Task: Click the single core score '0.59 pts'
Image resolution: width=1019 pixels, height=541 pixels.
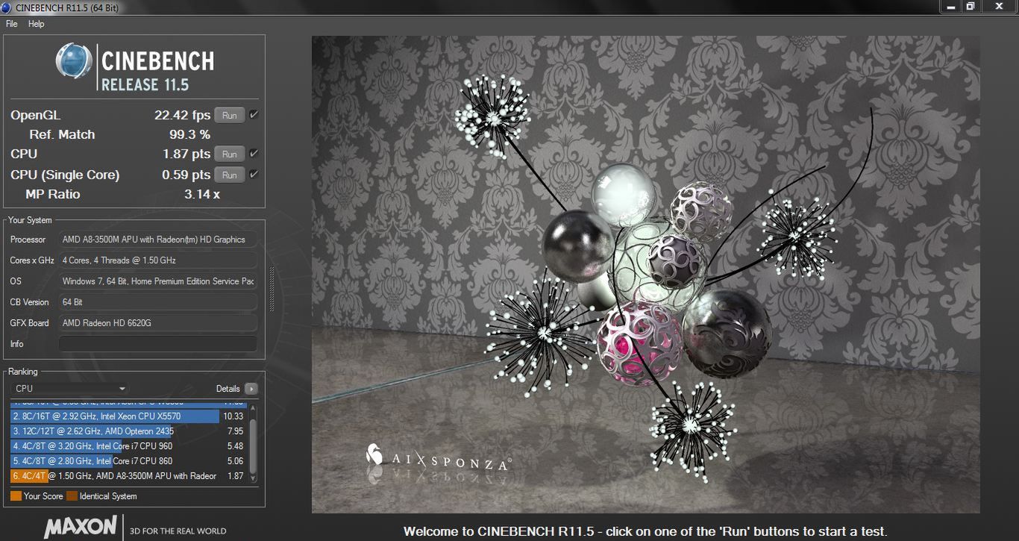Action: (x=186, y=175)
